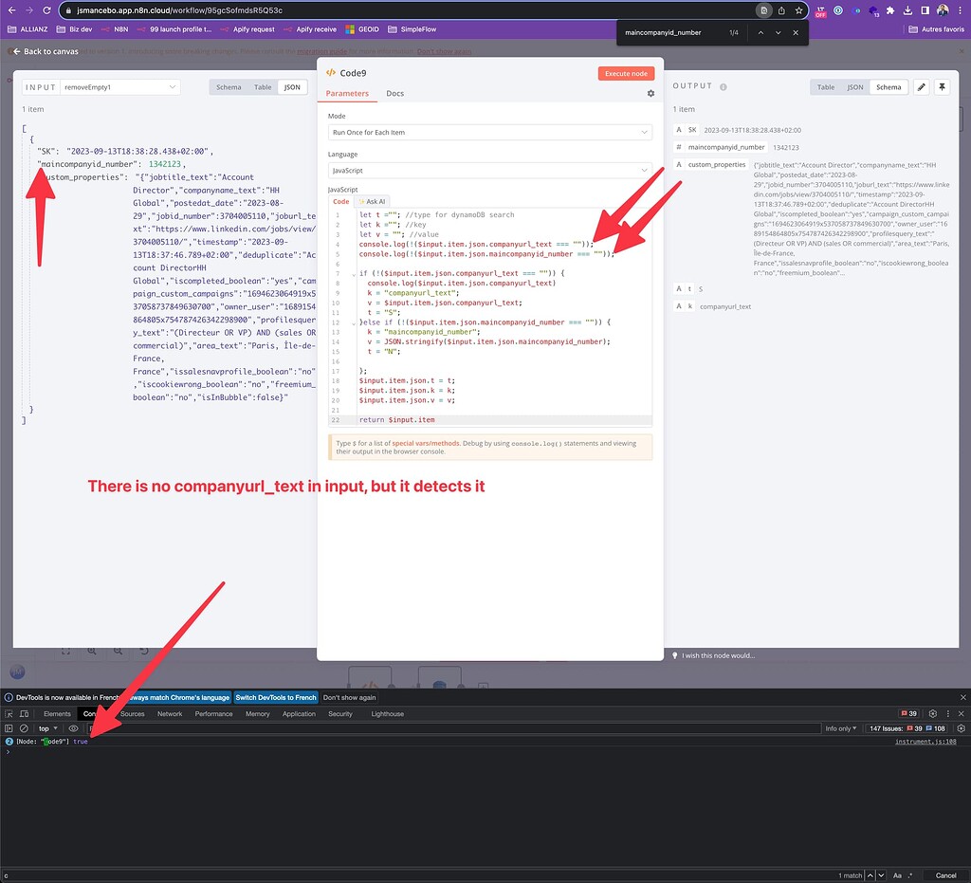Viewport: 971px width, 883px height.
Task: Click the Execute node button
Action: pos(626,72)
